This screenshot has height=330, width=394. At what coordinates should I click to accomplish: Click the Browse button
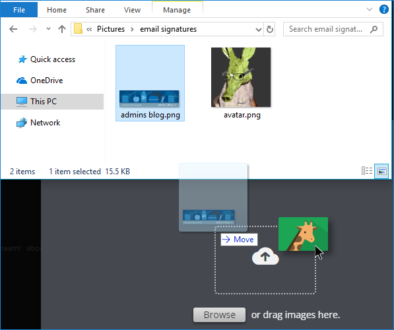(x=219, y=315)
